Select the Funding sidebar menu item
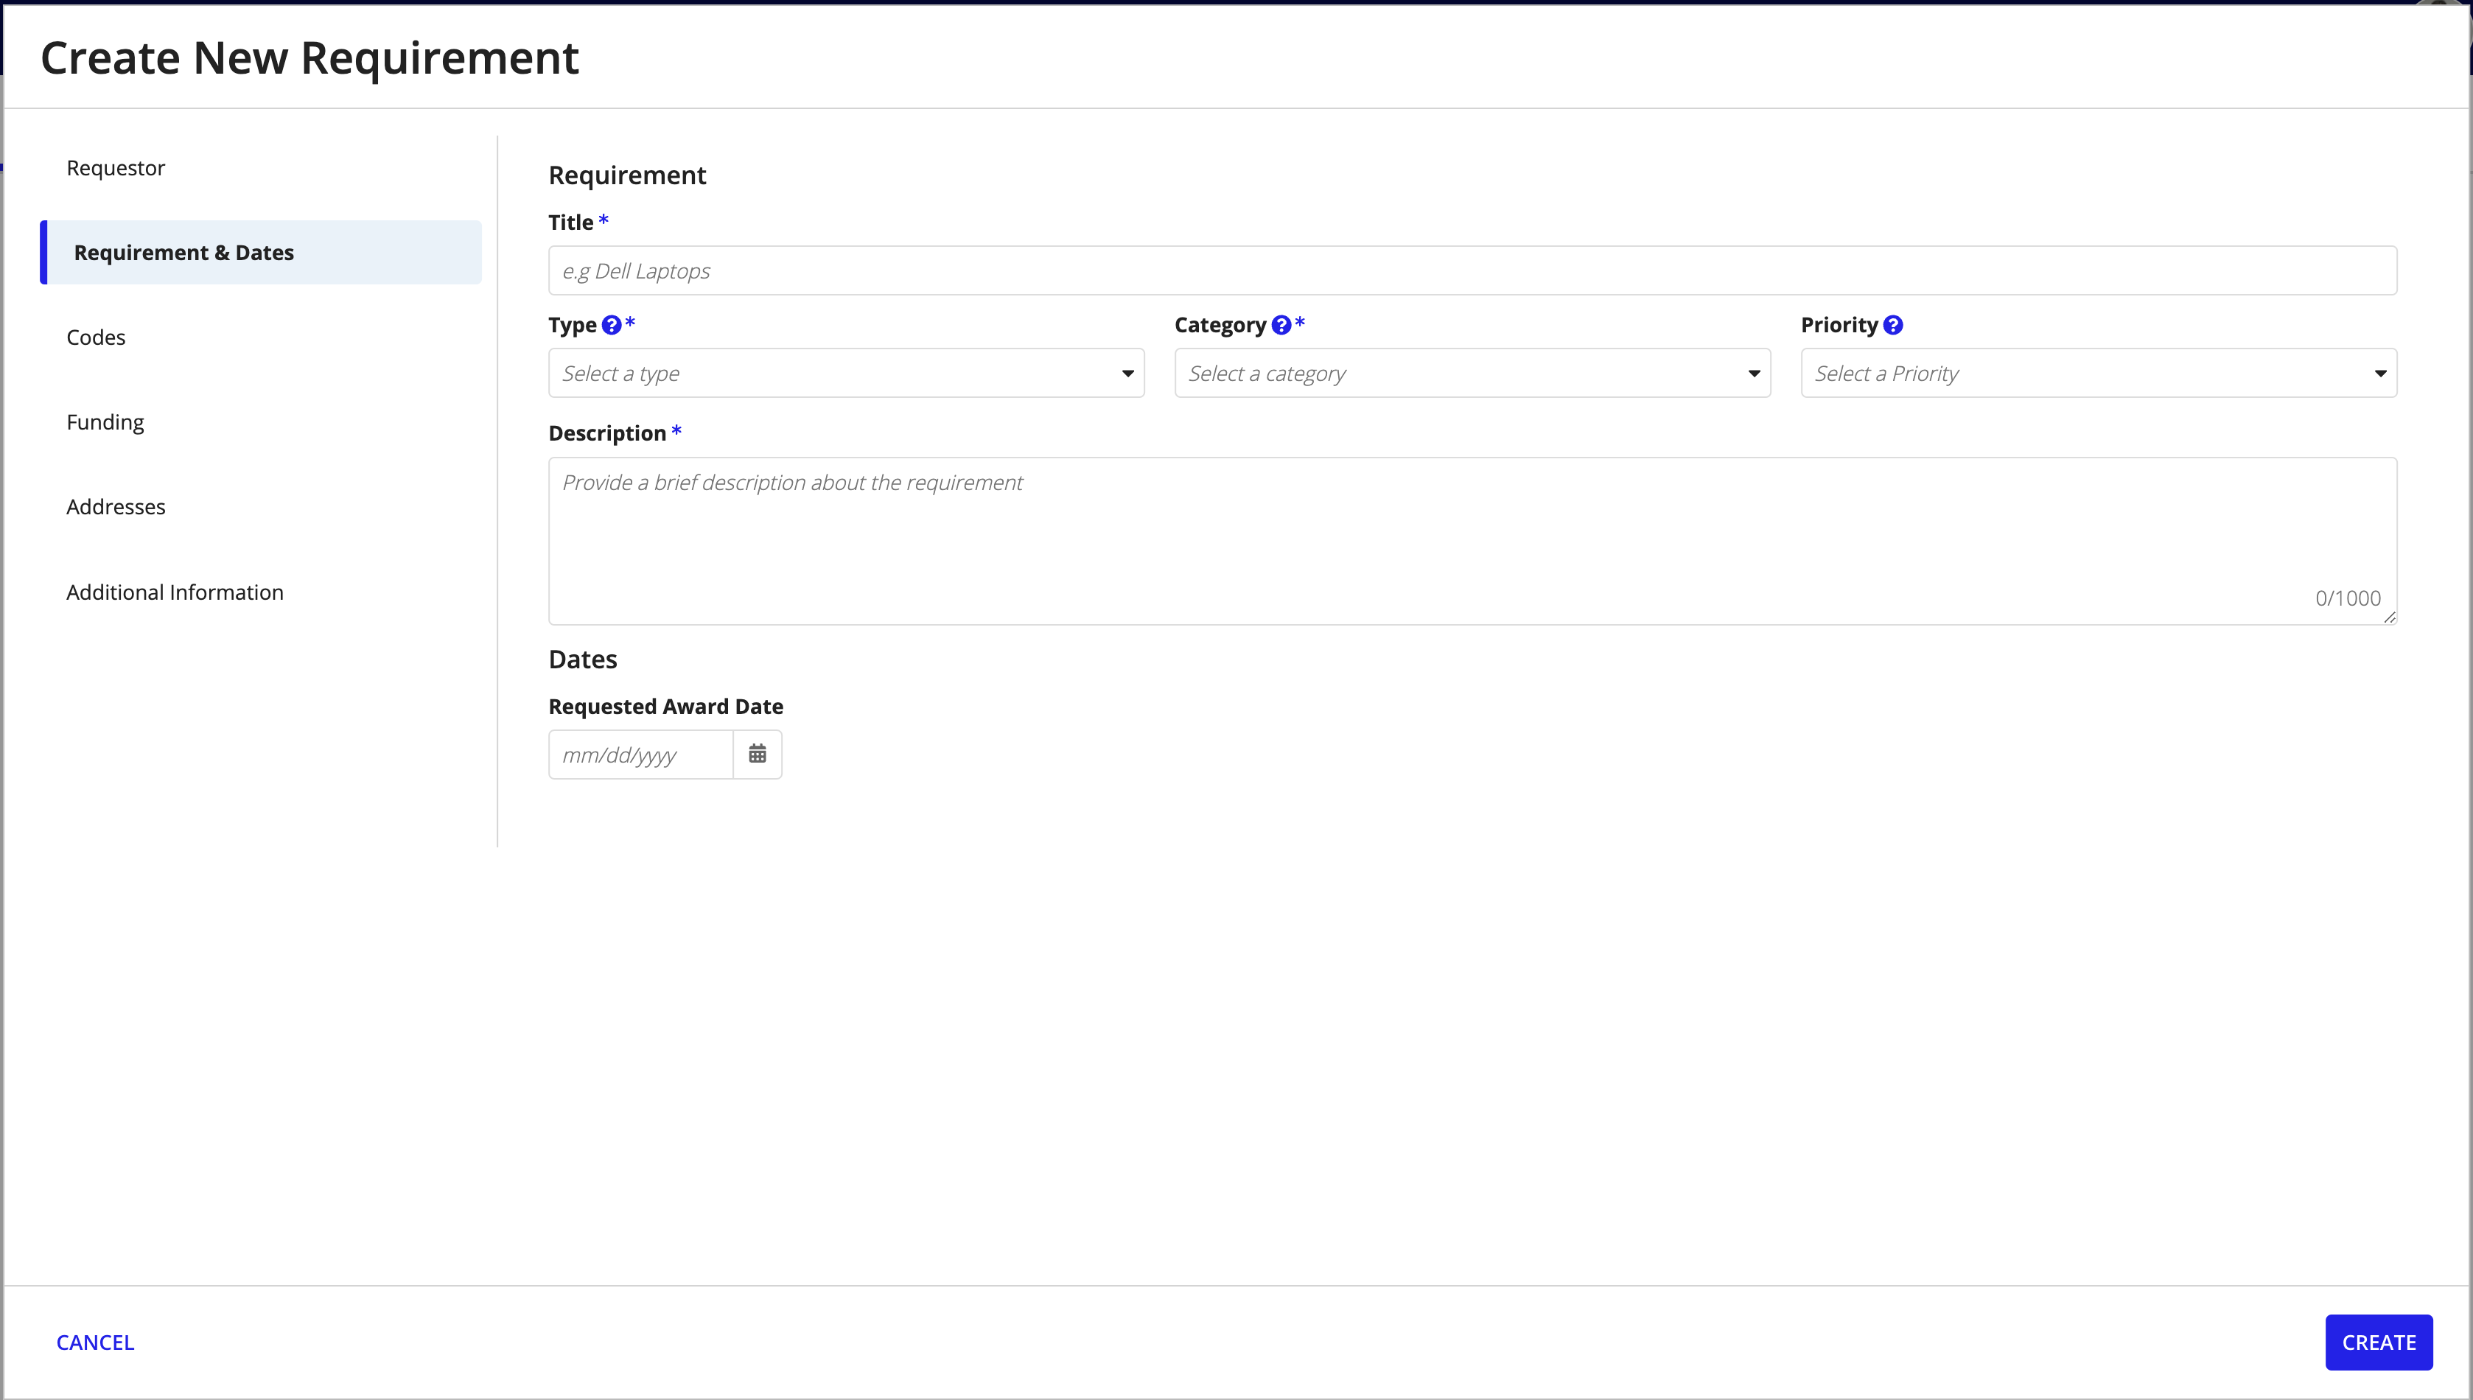Viewport: 2473px width, 1400px height. 105,421
